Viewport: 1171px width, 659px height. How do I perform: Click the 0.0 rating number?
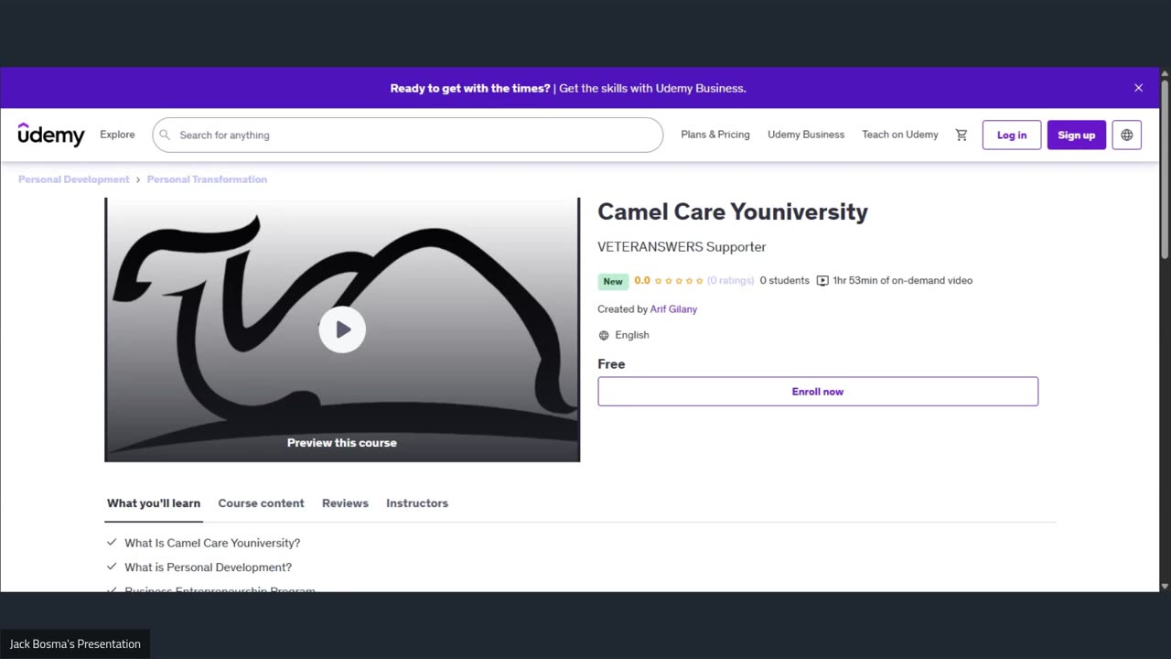pos(642,281)
